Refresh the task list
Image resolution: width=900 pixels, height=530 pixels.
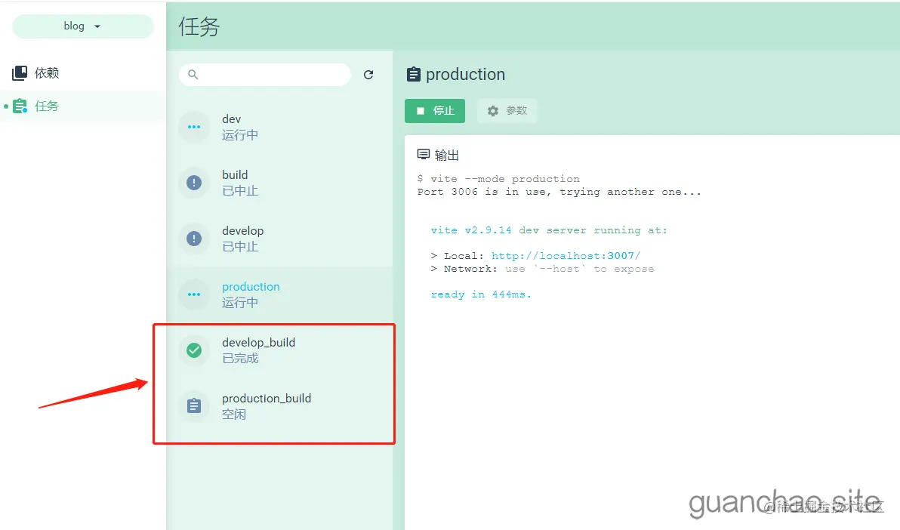pyautogui.click(x=369, y=75)
